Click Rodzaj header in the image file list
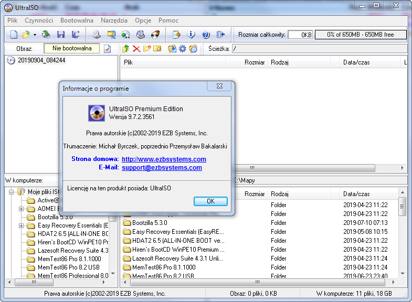 pos(299,62)
